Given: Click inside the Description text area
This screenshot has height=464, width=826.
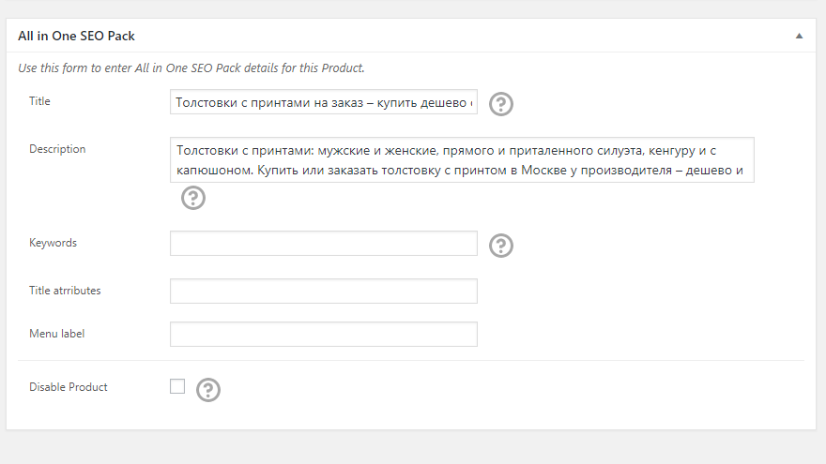Looking at the screenshot, I should [462, 159].
